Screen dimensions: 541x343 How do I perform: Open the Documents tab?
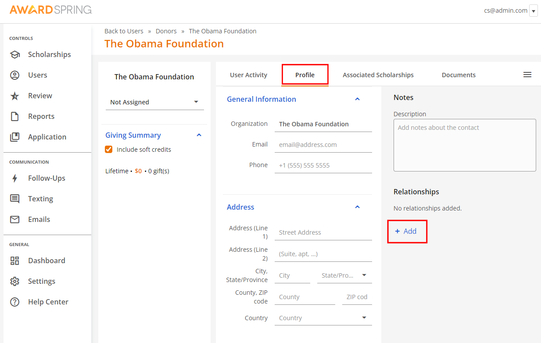tap(459, 75)
